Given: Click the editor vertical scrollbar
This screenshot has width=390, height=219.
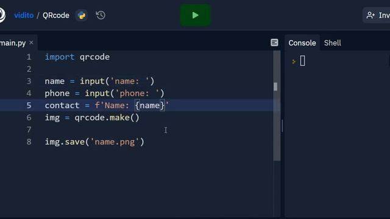Looking at the screenshot, I should 277,106.
